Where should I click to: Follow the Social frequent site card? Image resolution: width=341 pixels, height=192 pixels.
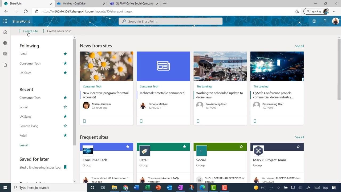tap(241, 147)
